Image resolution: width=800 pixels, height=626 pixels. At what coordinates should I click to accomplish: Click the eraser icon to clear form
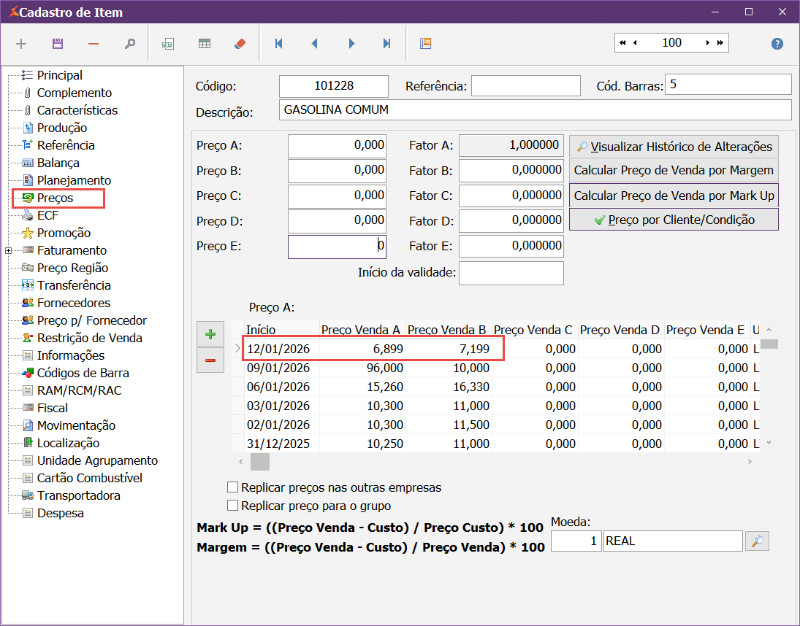(240, 44)
